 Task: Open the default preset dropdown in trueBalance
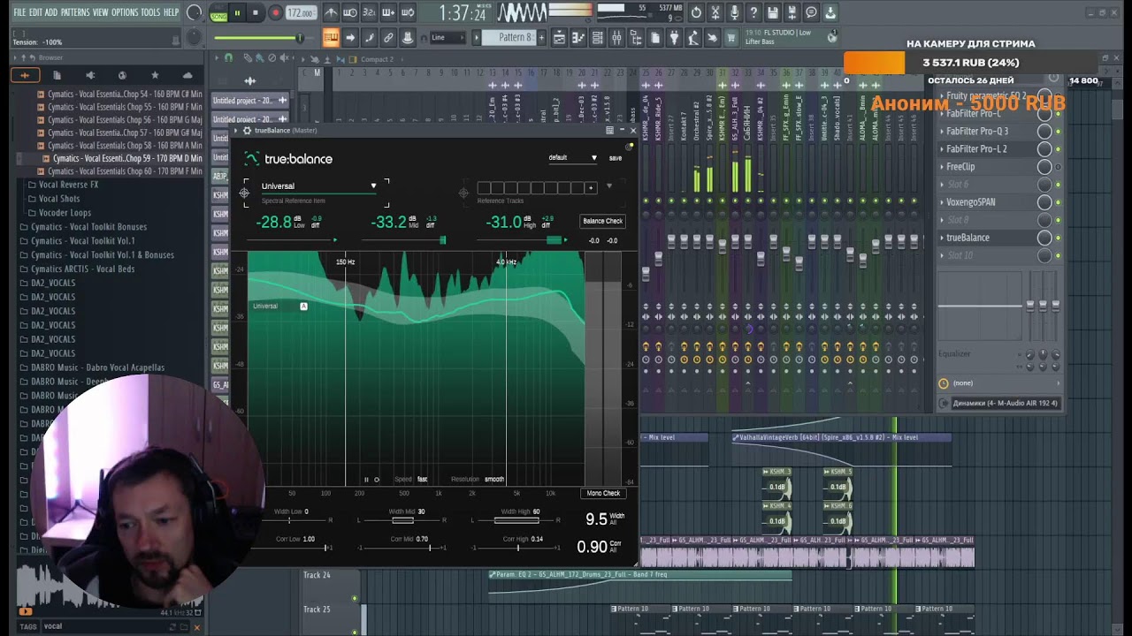[572, 158]
